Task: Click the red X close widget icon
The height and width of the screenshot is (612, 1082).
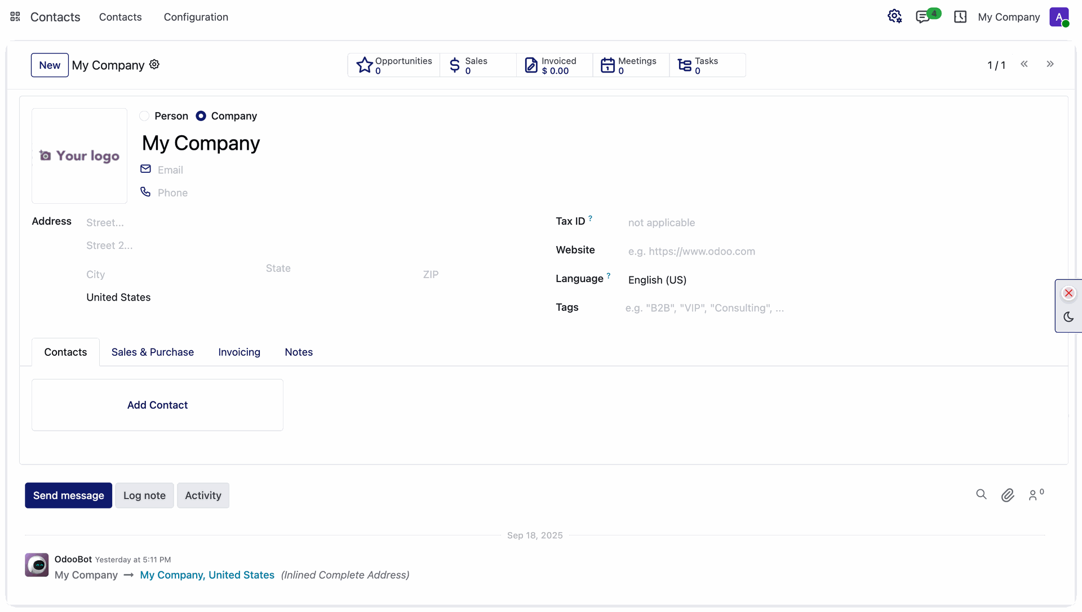Action: tap(1068, 293)
